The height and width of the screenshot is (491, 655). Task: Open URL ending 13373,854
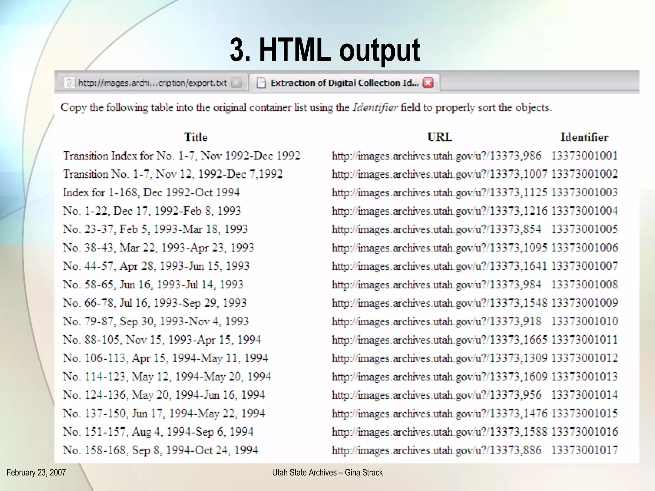click(x=437, y=229)
